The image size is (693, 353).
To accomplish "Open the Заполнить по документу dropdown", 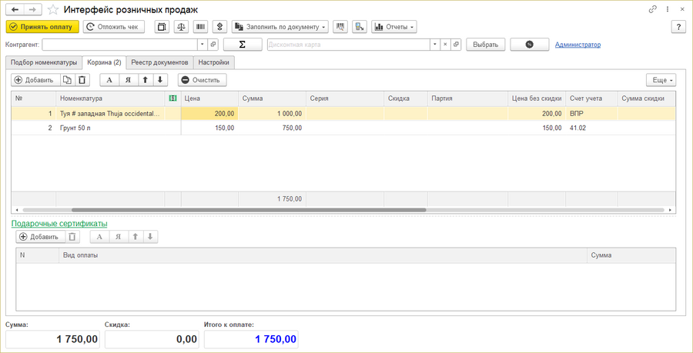I will click(x=280, y=27).
